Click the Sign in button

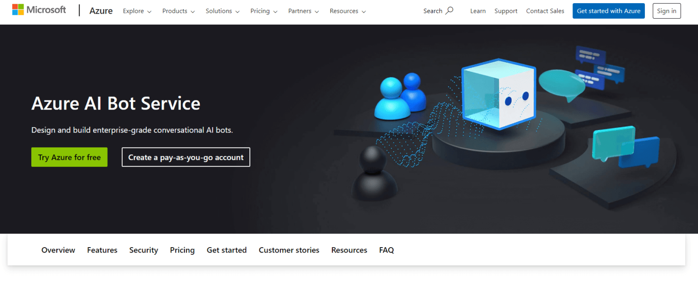click(666, 11)
